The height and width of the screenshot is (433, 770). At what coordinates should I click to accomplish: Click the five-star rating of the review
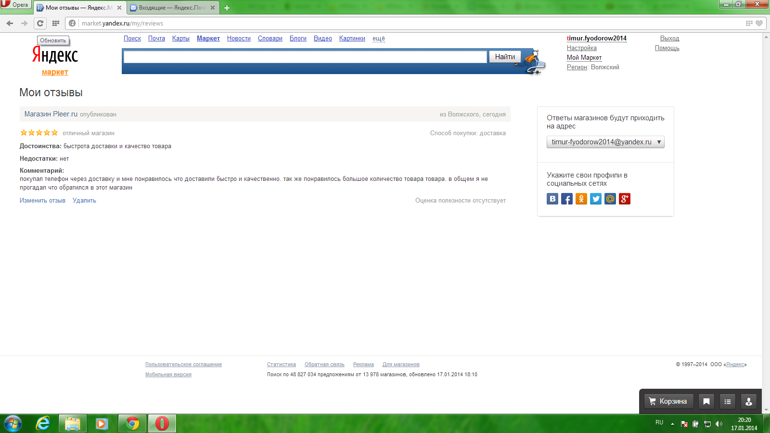[x=39, y=133]
